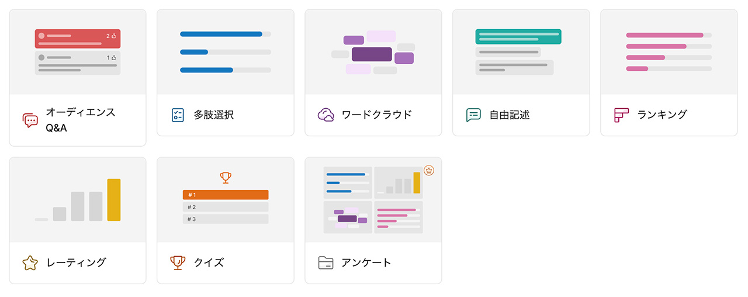Screen dimensions: 748x297
Task: Open the purple word cloud preview
Action: point(373,52)
